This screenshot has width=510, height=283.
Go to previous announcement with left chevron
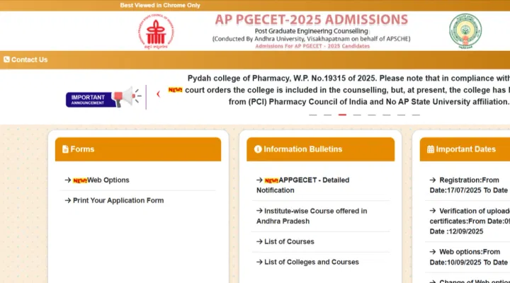tap(158, 94)
